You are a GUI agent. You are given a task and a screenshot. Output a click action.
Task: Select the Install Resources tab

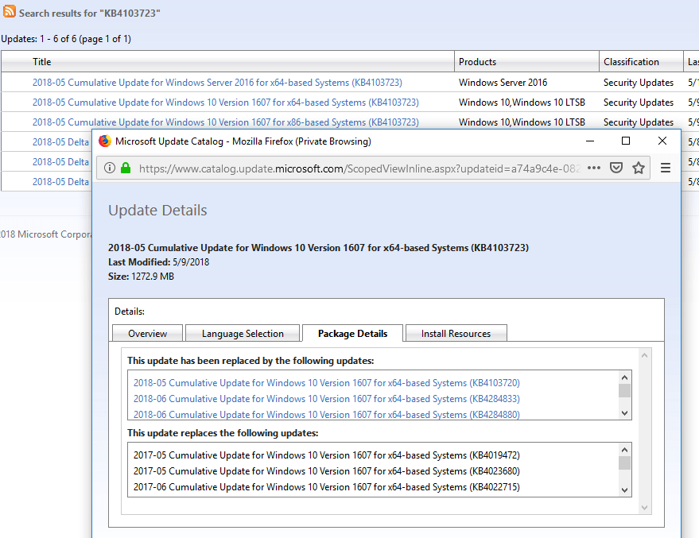(456, 333)
